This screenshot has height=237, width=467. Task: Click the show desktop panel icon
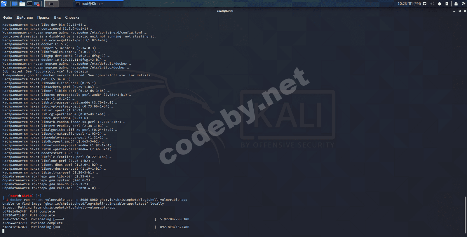[x=15, y=4]
